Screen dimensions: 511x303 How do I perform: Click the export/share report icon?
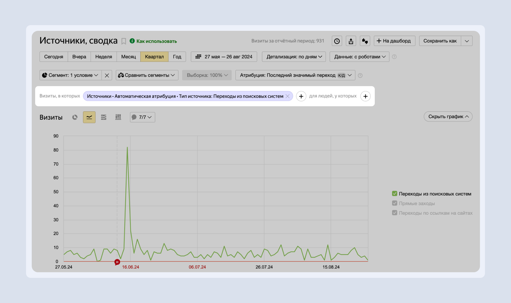pos(351,41)
